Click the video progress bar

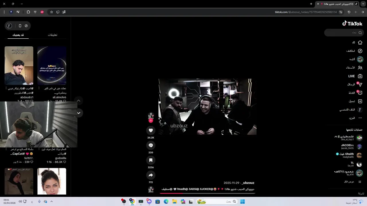point(207,193)
